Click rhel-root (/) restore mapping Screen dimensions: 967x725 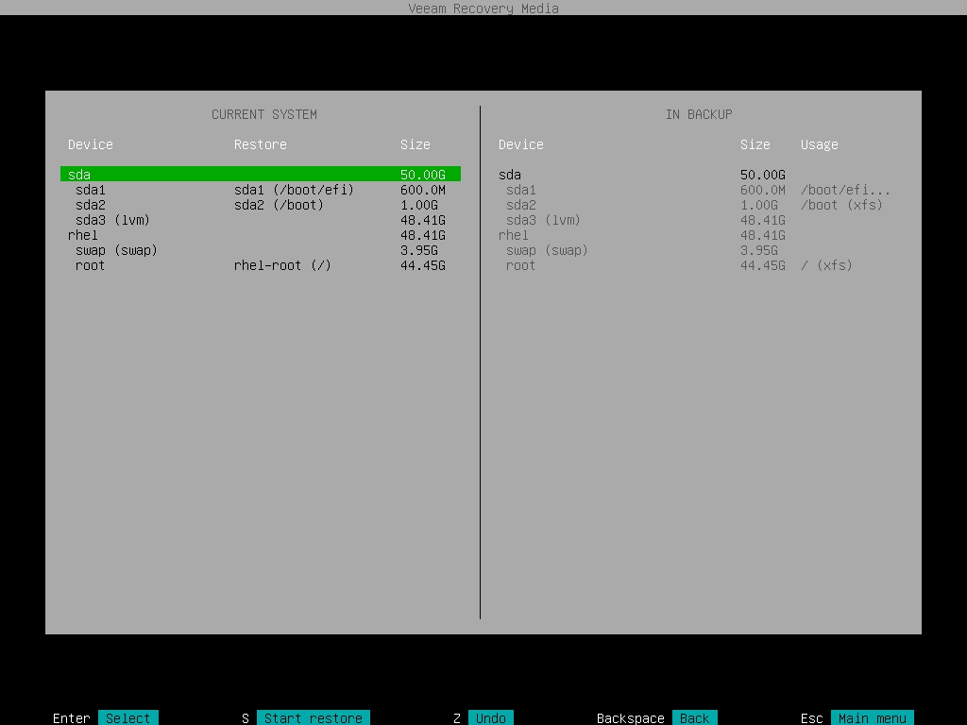[282, 265]
